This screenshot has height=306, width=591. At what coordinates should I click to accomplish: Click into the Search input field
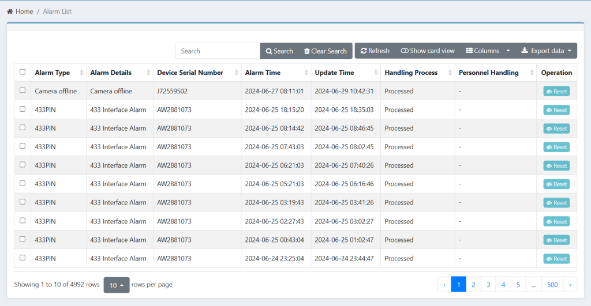tap(218, 51)
